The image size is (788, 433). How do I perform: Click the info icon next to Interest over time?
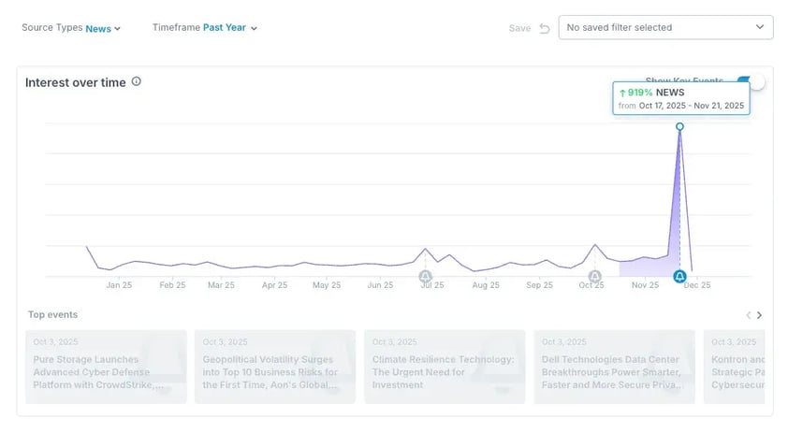(137, 82)
